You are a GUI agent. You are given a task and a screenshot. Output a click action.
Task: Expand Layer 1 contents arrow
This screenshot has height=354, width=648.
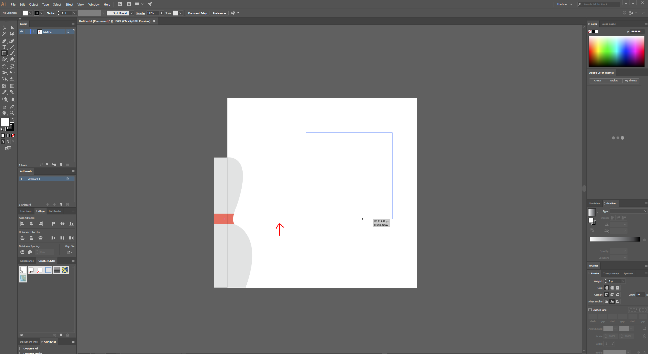pyautogui.click(x=33, y=32)
